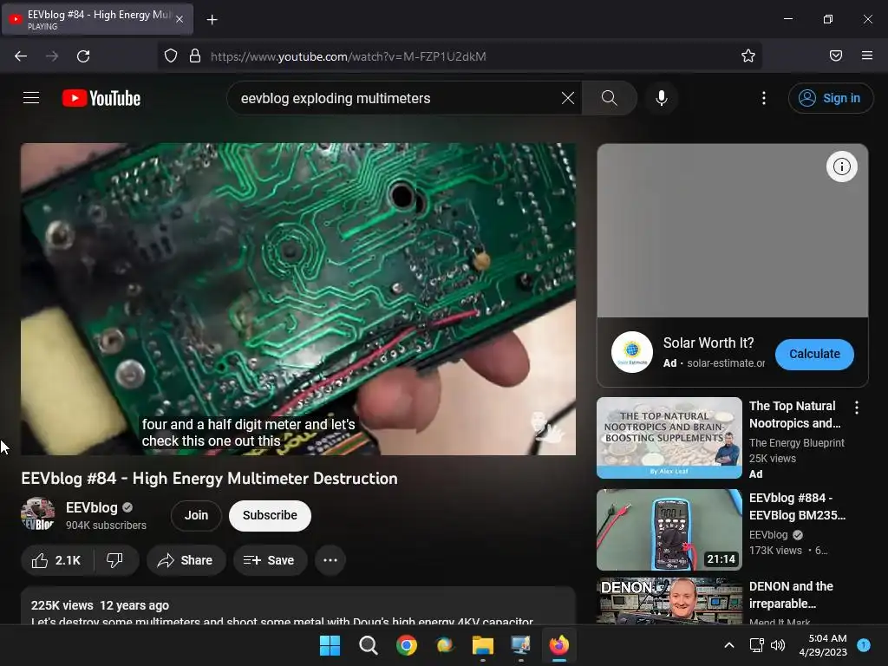
Task: Save video to a playlist
Action: click(x=270, y=560)
